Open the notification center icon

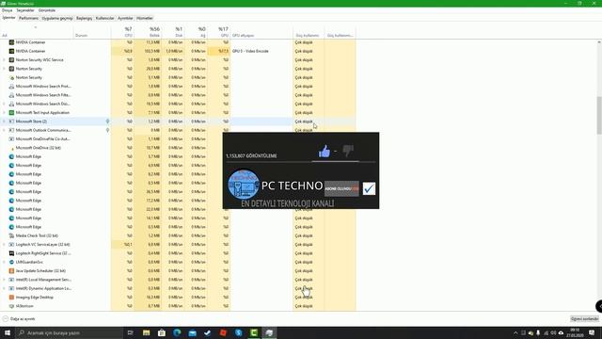coord(592,332)
